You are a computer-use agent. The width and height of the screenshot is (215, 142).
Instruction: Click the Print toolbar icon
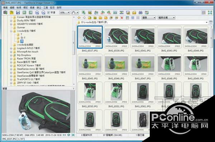pyautogui.click(x=140, y=13)
